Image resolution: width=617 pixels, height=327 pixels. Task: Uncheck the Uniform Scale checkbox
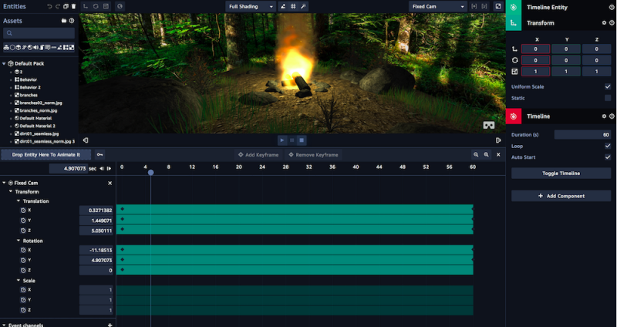tap(608, 87)
